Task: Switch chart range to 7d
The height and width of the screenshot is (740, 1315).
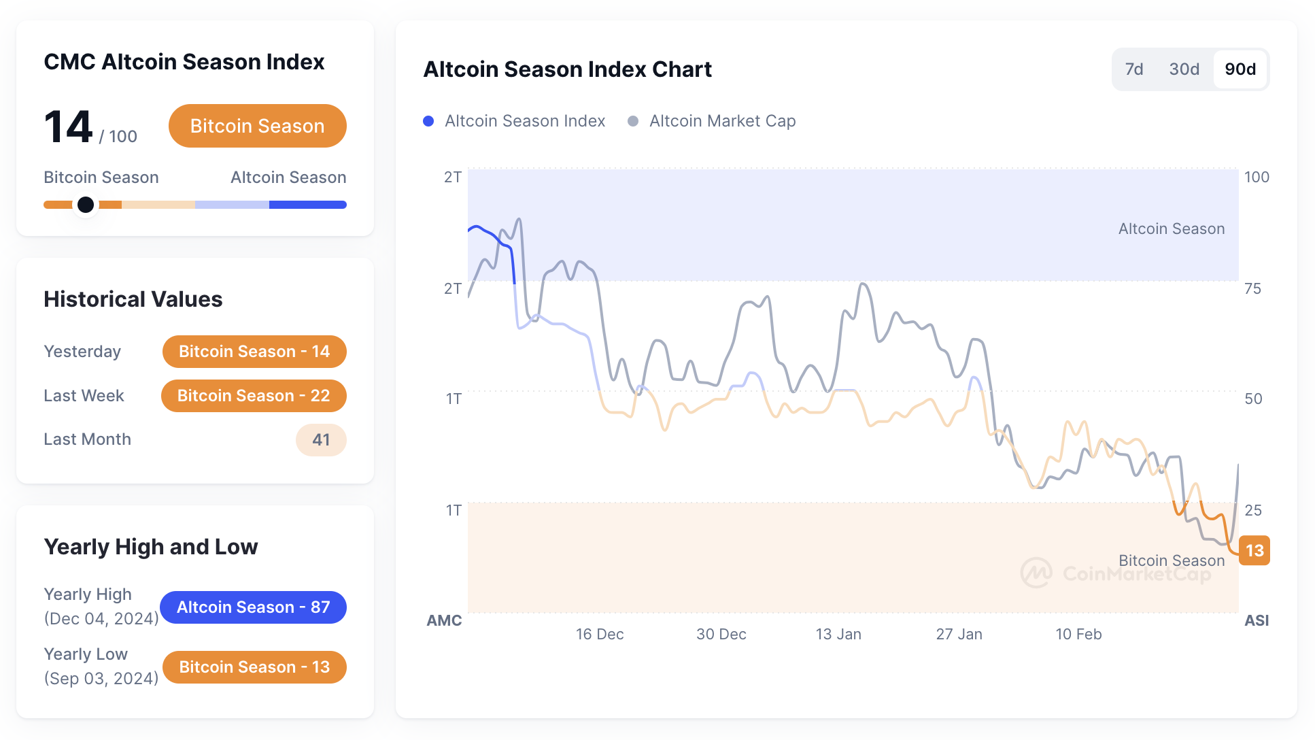Action: (1133, 69)
